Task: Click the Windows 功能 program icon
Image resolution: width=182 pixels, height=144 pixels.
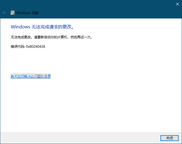Action: pos(12,13)
